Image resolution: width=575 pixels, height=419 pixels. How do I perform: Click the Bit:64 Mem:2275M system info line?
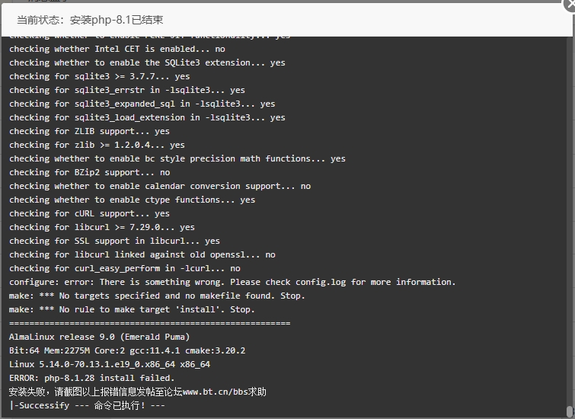(127, 350)
